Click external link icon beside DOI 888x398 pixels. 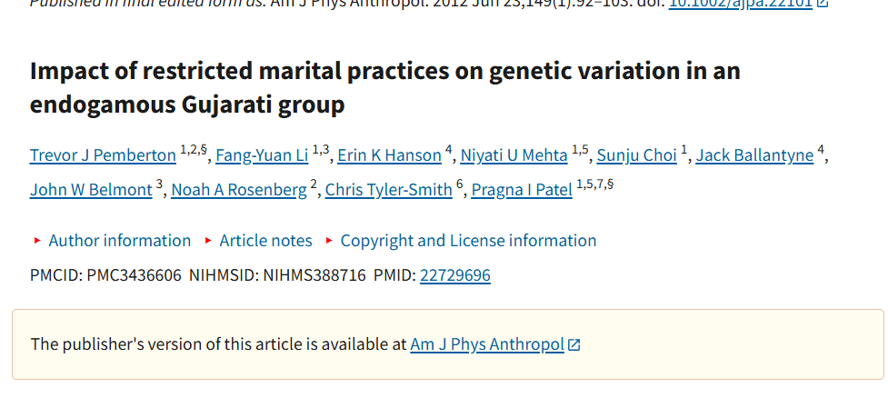[822, 4]
